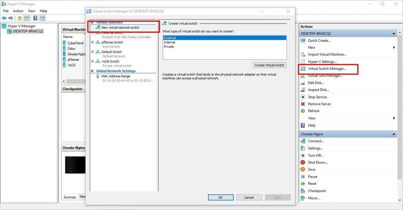Collapse the DESKTOP-BFA8CQ2 actions section
403x210 pixels.
(394, 34)
